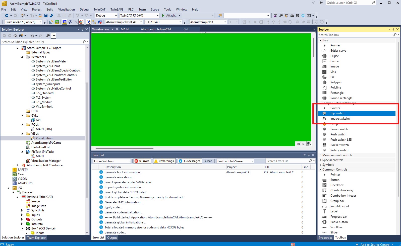Collapse all nodes via Solution Explorer toolbar icon
Viewport: 401px width, 246px height.
(40, 36)
